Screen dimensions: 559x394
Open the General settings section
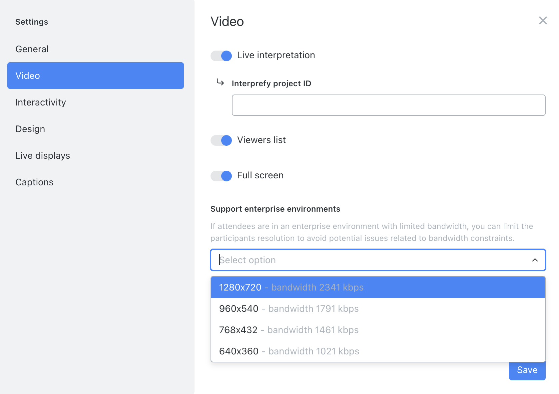coord(32,49)
